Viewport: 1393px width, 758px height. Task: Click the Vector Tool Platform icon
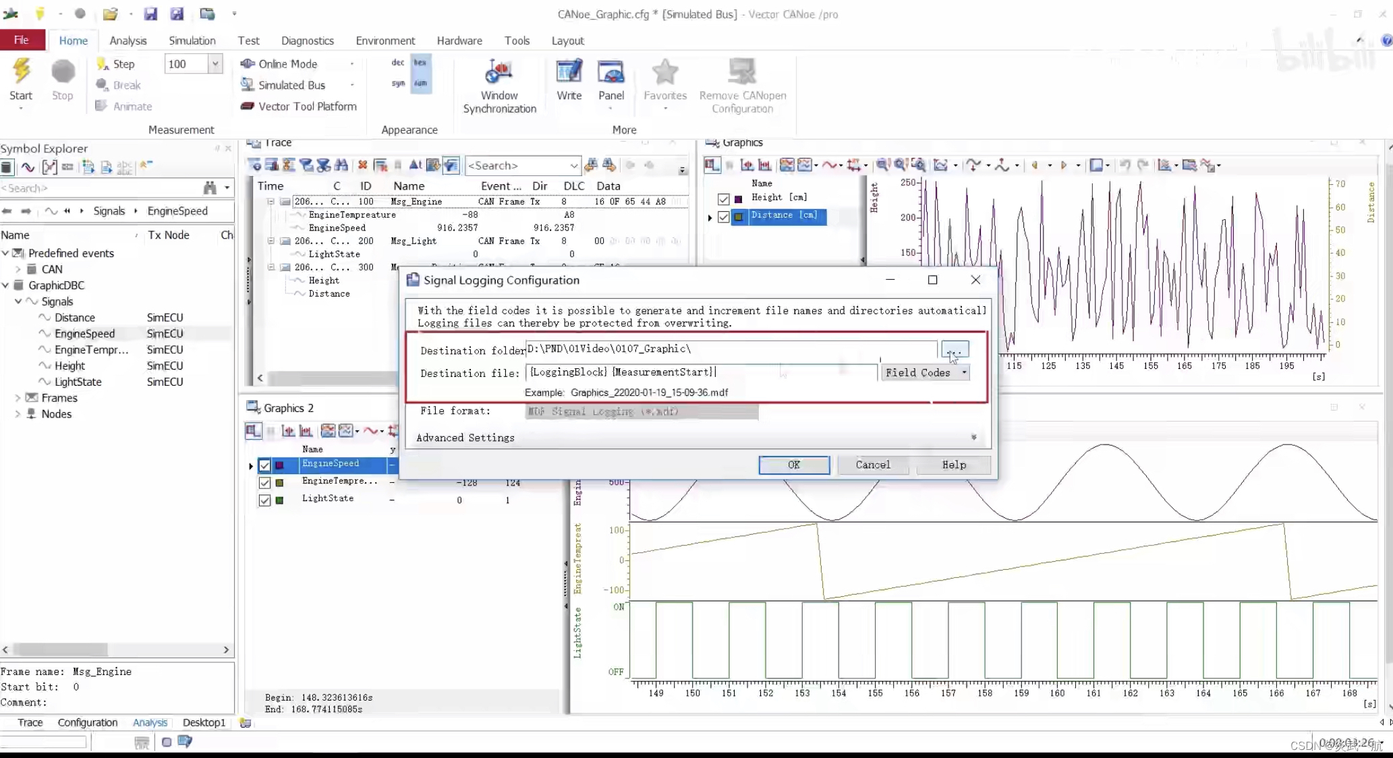pyautogui.click(x=248, y=107)
